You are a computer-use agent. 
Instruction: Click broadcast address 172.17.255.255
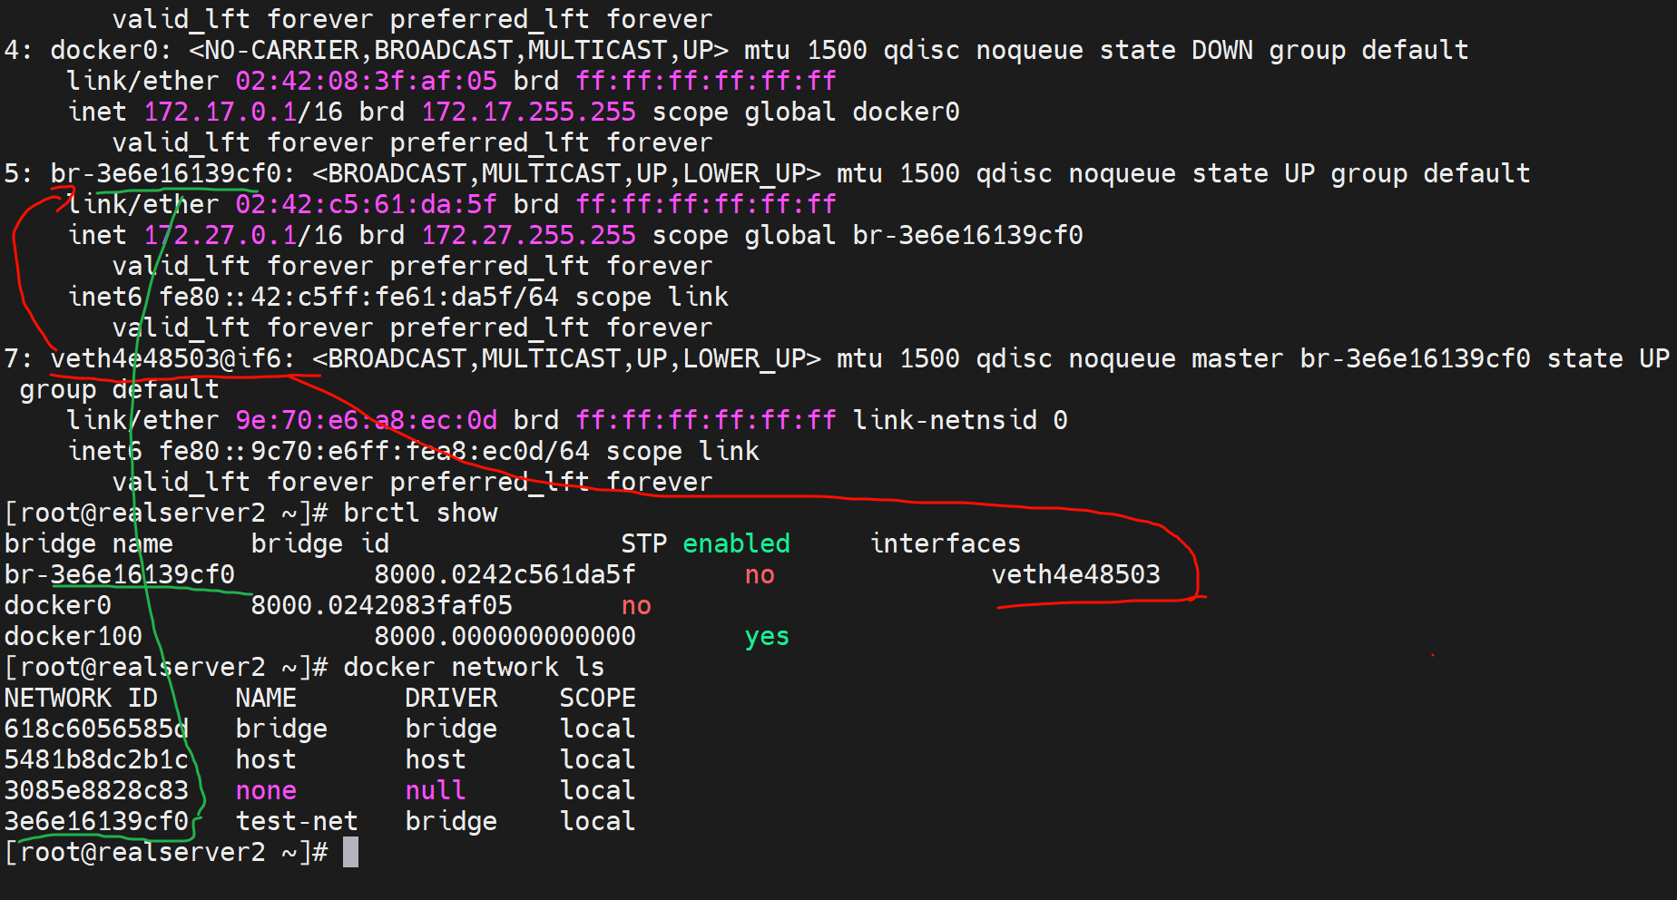tap(528, 112)
